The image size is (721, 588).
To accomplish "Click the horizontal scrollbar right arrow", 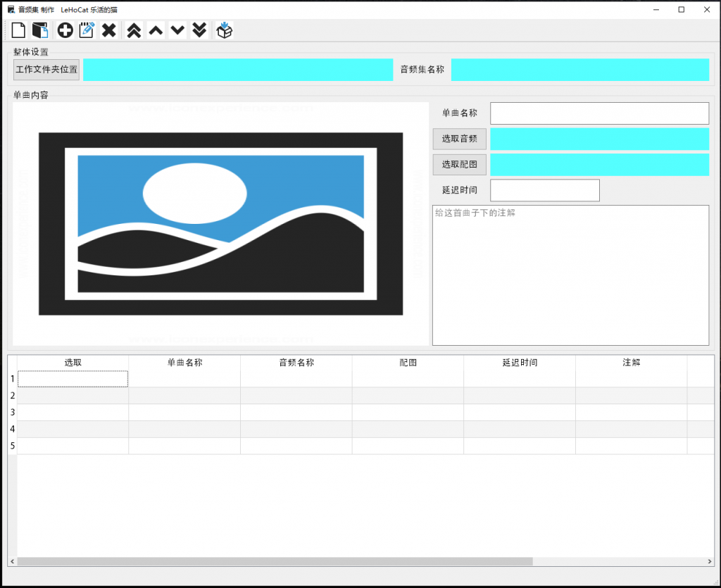I will click(x=710, y=561).
